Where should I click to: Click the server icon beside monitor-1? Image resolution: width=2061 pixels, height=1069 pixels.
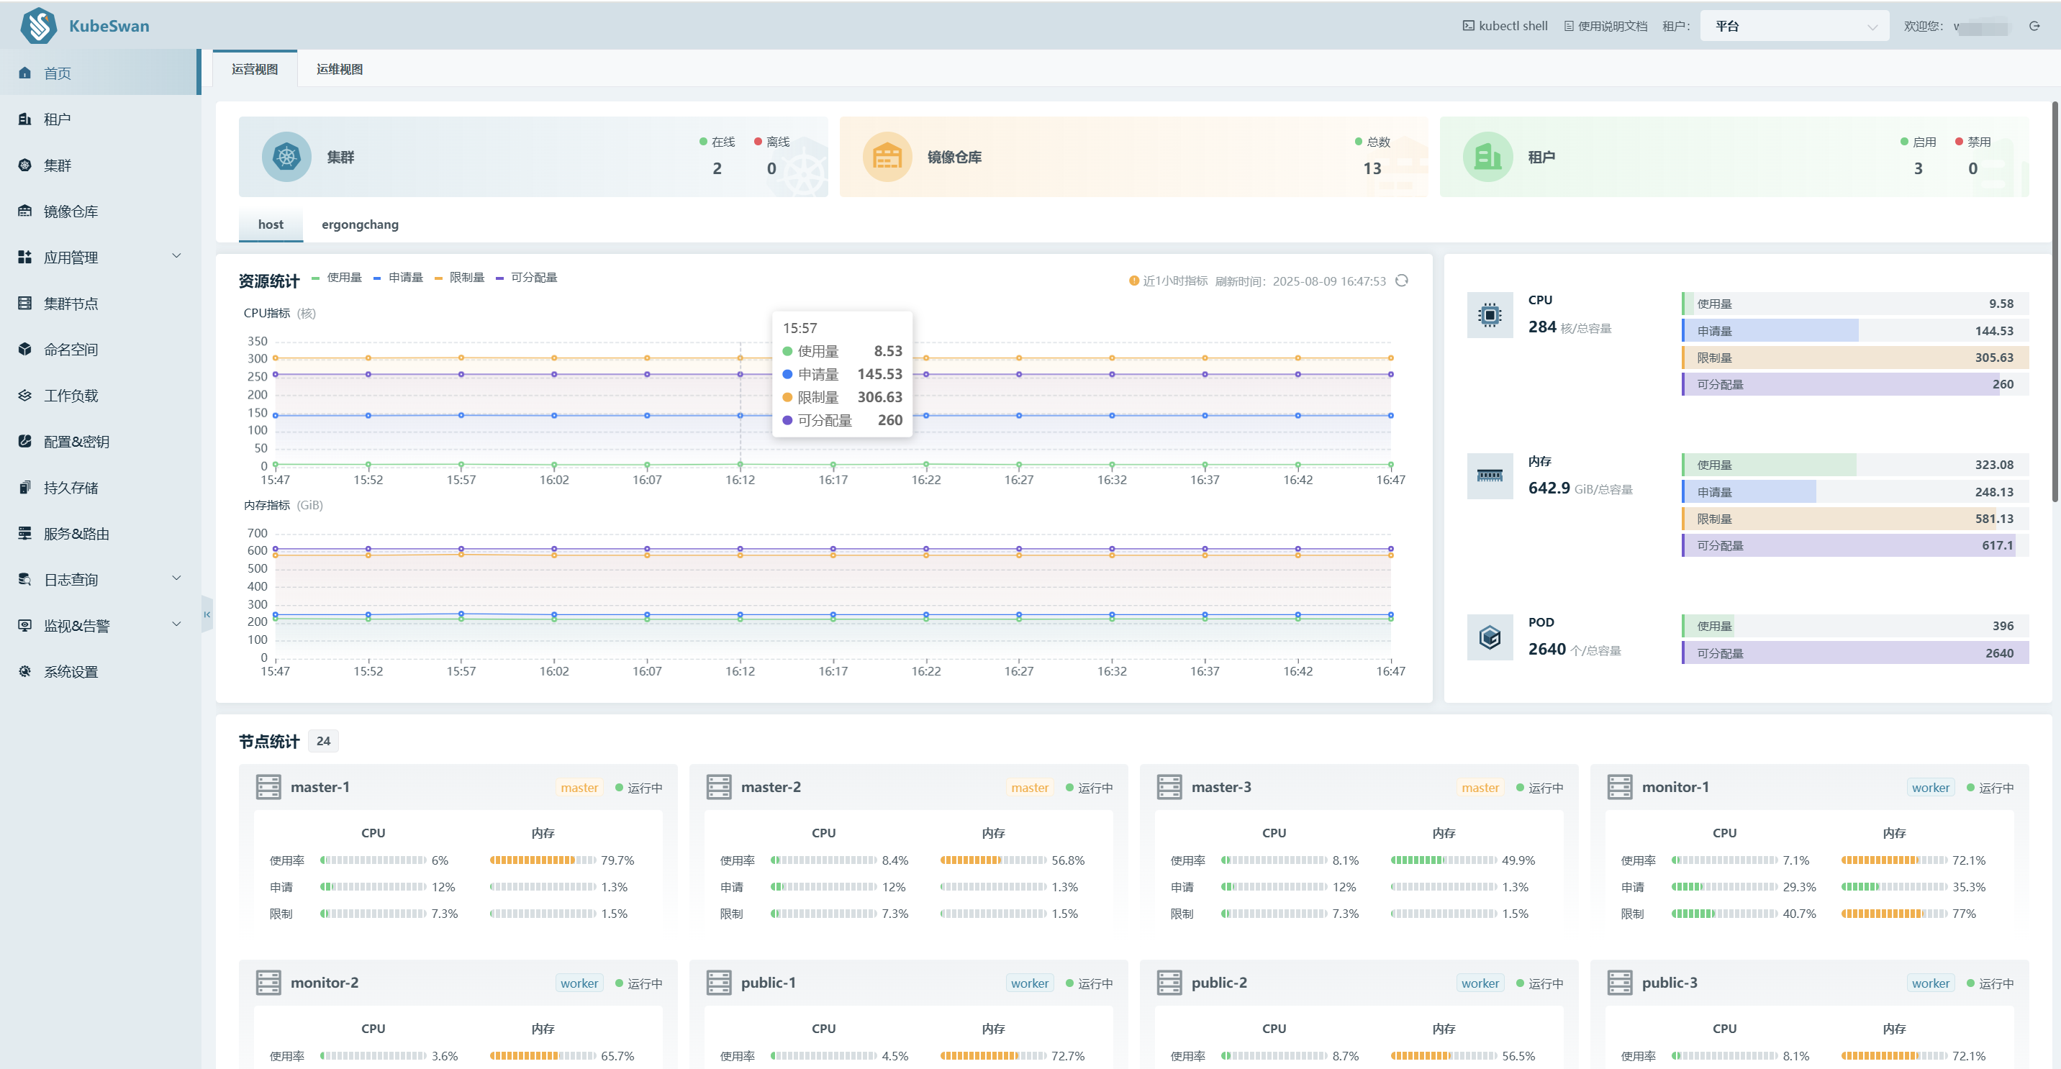point(1619,788)
